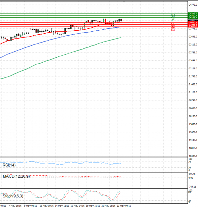Click the 70 level on RSI scale
Screen dimensions: 198x208
pyautogui.click(x=190, y=162)
